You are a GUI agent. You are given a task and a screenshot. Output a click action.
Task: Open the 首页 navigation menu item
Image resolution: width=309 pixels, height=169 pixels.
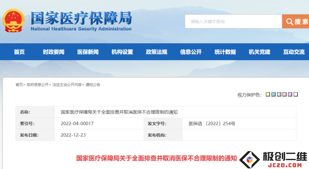pos(19,52)
